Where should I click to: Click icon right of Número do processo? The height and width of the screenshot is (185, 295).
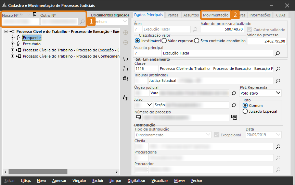coord(234,118)
